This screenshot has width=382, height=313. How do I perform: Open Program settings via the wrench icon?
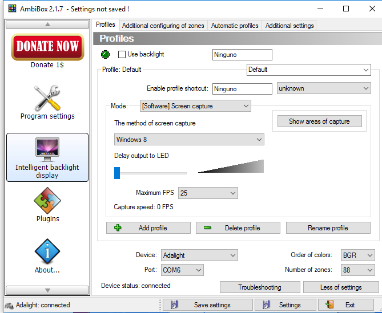47,99
